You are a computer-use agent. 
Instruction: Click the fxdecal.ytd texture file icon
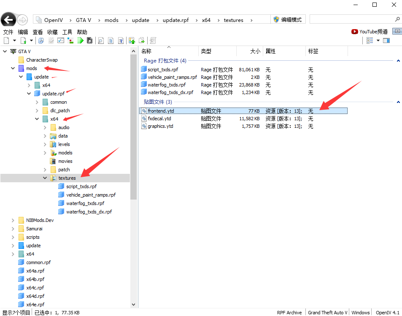pyautogui.click(x=144, y=119)
